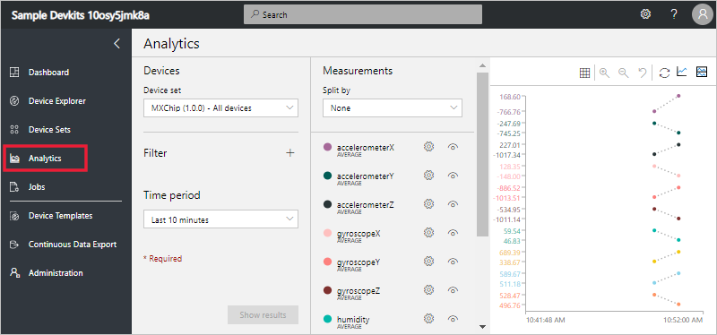The image size is (717, 335).
Task: Hide the gyroscopeX measurement
Action: pos(454,233)
